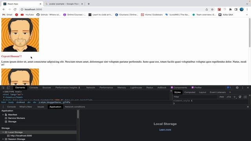The width and height of the screenshot is (251, 141).
Task: Open the share icon in the address bar
Action: (x=207, y=9)
